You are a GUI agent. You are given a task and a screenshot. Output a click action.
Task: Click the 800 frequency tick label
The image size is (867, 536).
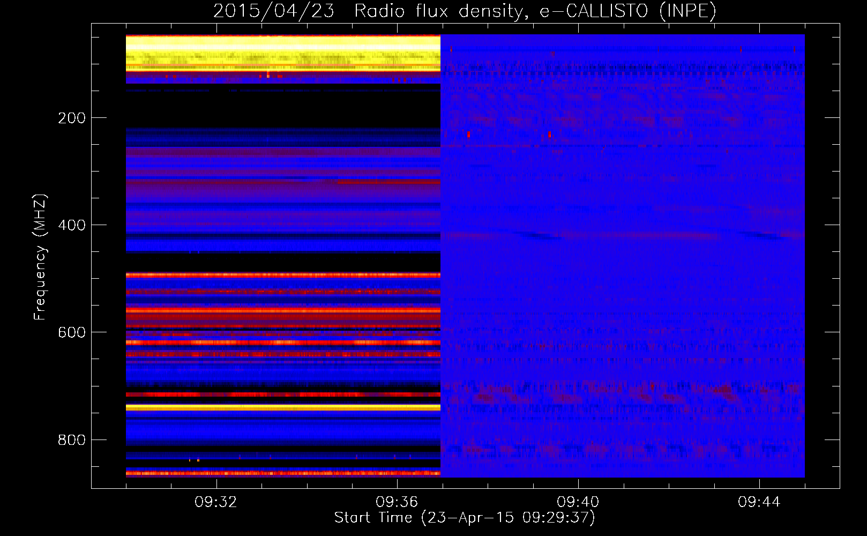[x=72, y=440]
